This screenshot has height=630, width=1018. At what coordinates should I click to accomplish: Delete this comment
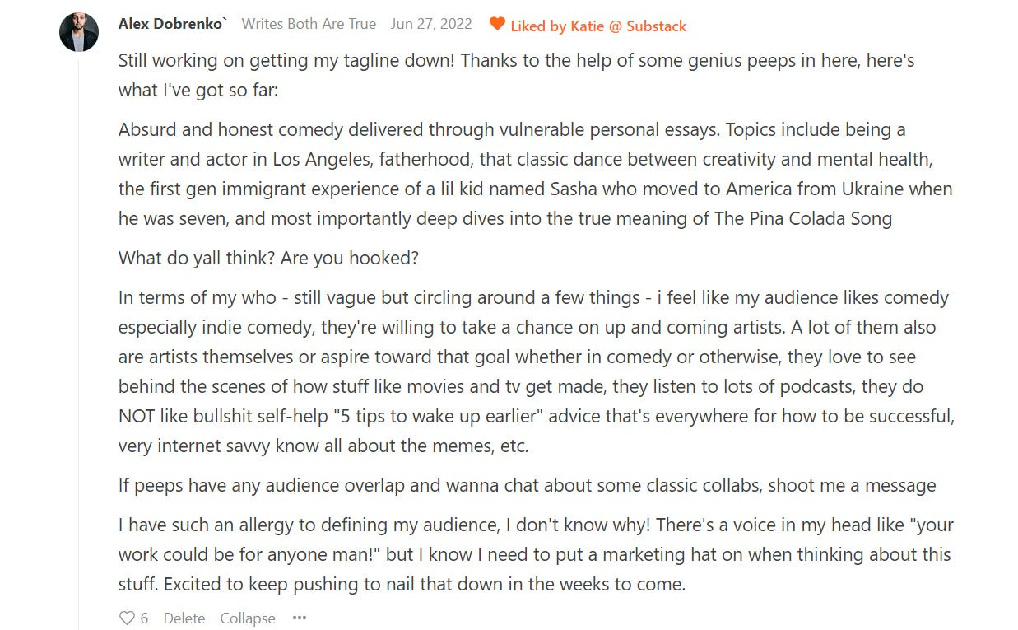[x=184, y=618]
